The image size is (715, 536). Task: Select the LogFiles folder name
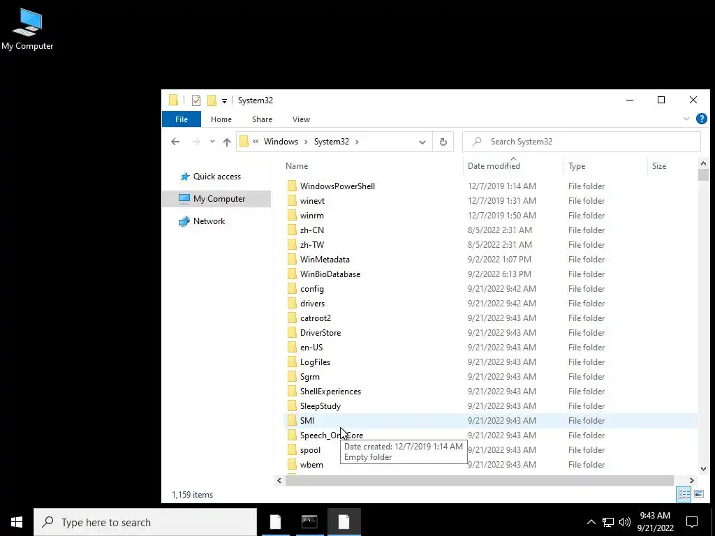point(315,362)
